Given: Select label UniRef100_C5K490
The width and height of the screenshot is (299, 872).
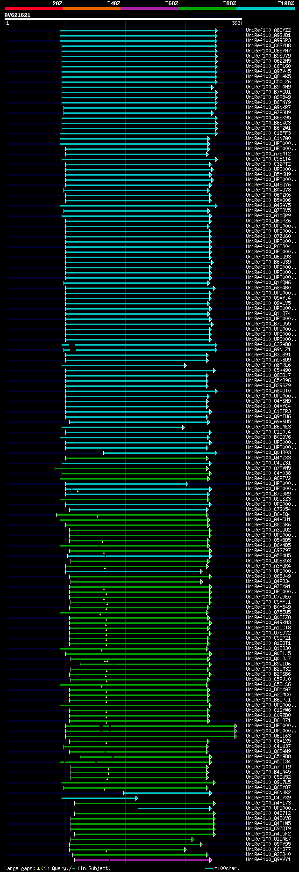Looking at the screenshot, I should [x=268, y=370].
